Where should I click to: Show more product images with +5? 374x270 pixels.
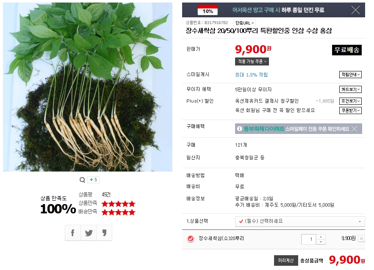94,180
